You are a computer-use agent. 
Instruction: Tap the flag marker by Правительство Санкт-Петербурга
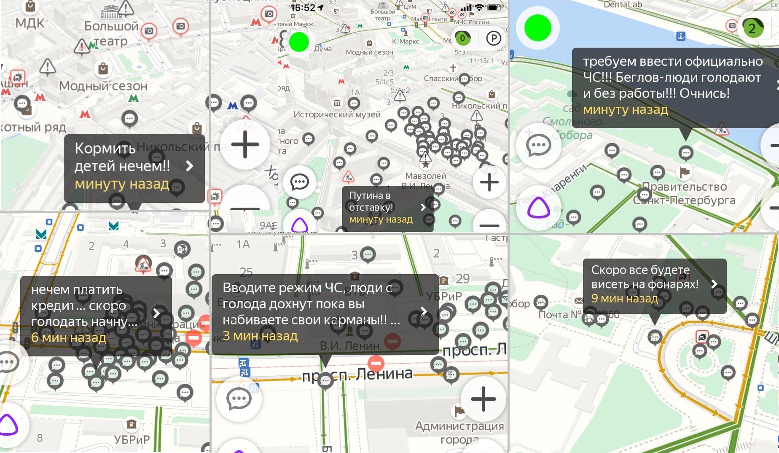click(685, 172)
